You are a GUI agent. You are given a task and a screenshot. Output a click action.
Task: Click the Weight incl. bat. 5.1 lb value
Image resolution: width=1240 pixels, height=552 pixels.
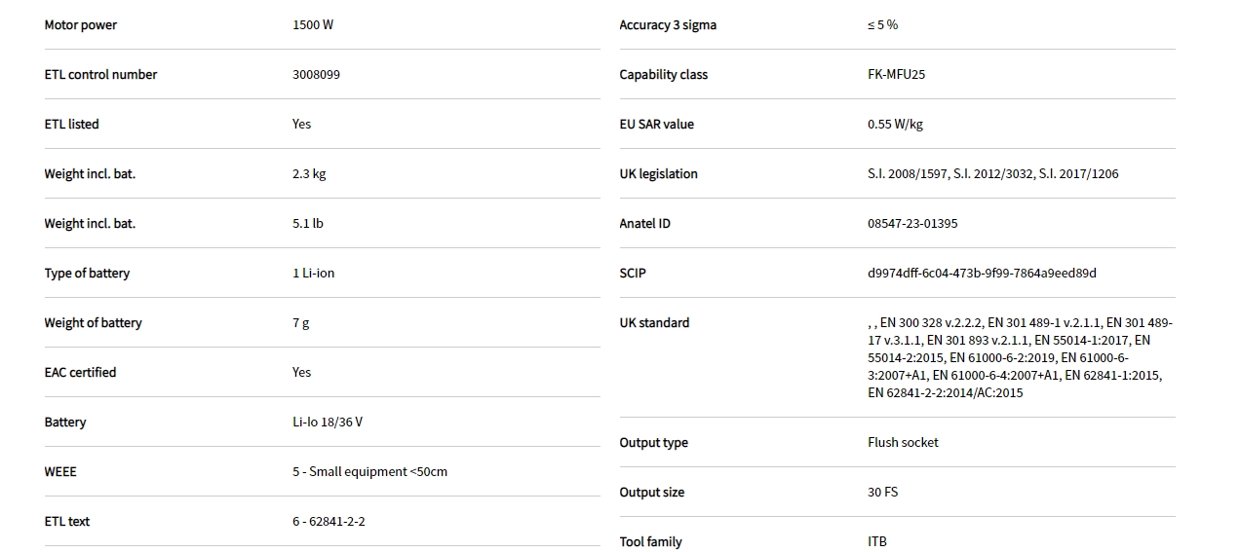307,224
